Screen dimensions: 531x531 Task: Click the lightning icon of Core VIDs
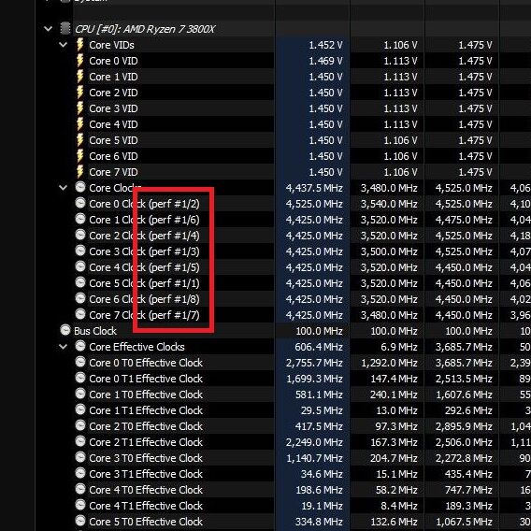click(79, 45)
